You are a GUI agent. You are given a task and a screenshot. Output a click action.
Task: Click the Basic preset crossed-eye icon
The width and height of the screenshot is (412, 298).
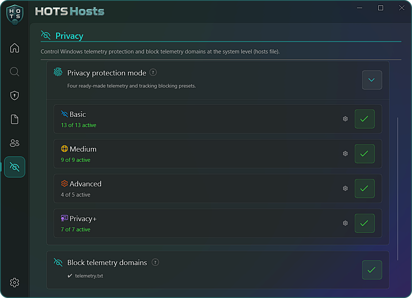click(65, 114)
